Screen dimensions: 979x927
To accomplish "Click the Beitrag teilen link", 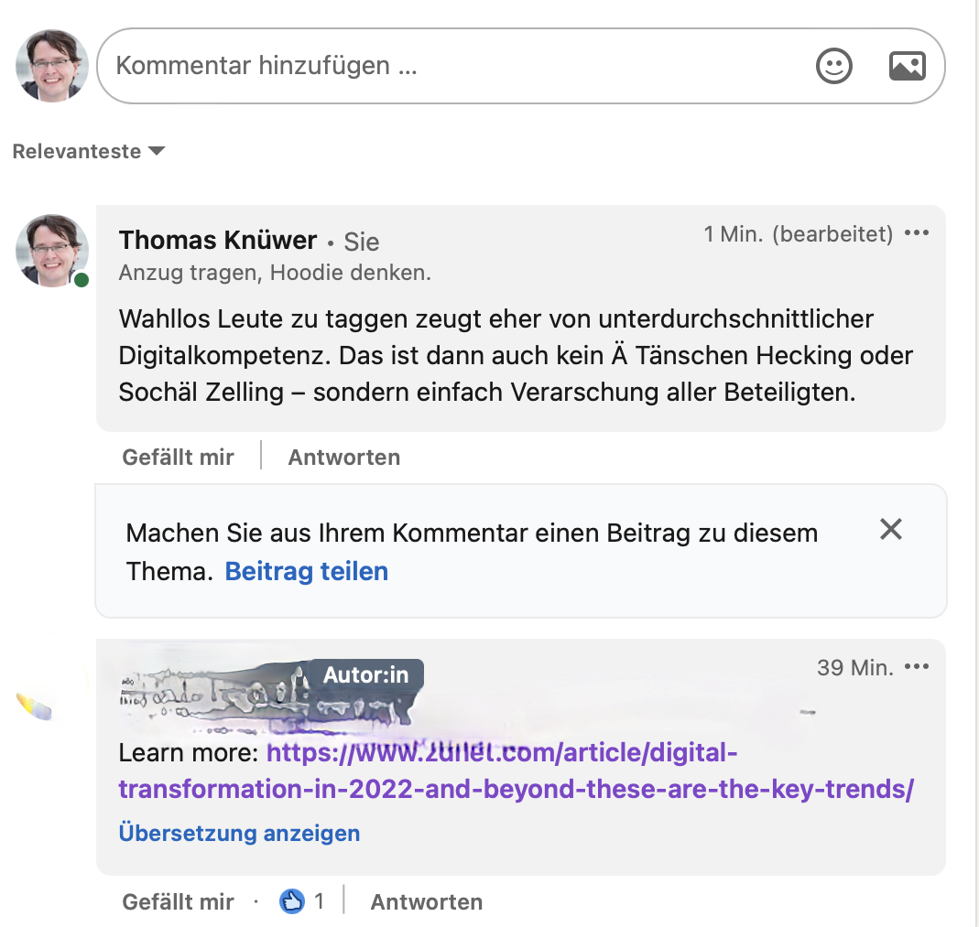I will pyautogui.click(x=307, y=571).
